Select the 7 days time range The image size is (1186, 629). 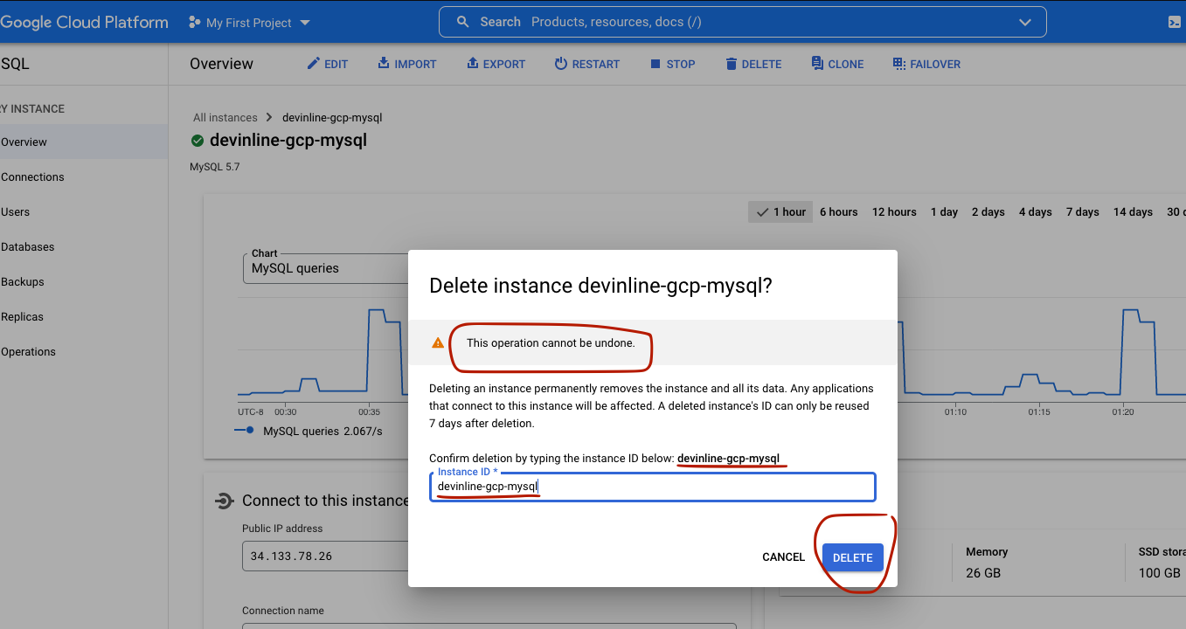point(1082,211)
